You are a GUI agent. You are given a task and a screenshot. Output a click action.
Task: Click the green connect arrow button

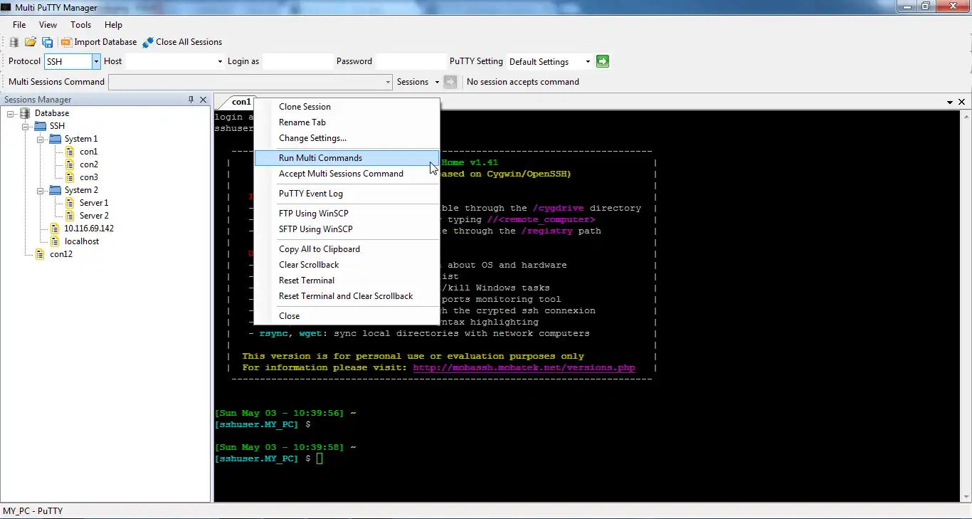[603, 61]
